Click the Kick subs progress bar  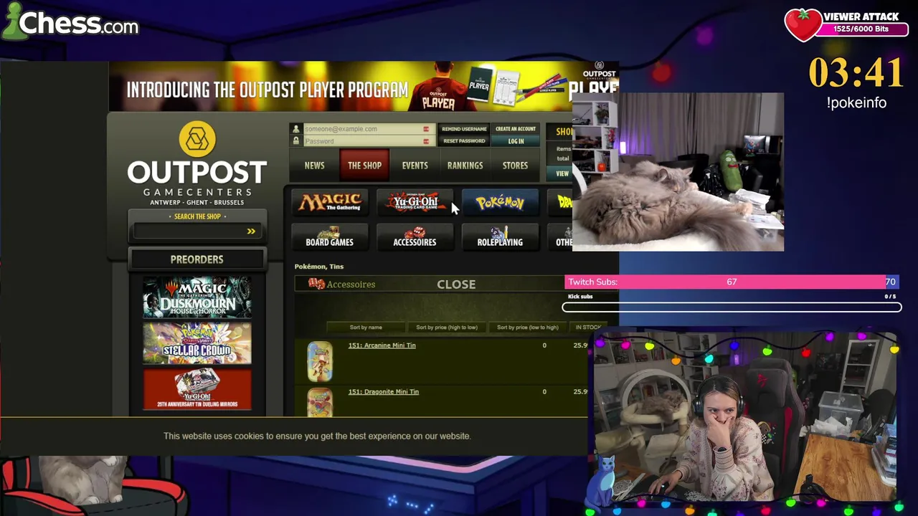(x=732, y=307)
